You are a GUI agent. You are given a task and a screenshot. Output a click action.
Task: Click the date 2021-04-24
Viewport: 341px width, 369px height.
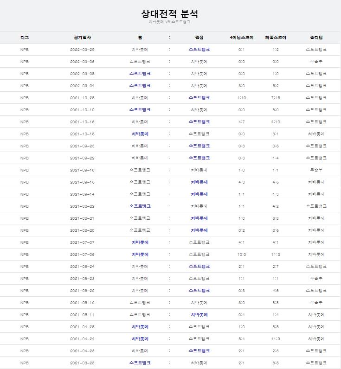(x=82, y=339)
